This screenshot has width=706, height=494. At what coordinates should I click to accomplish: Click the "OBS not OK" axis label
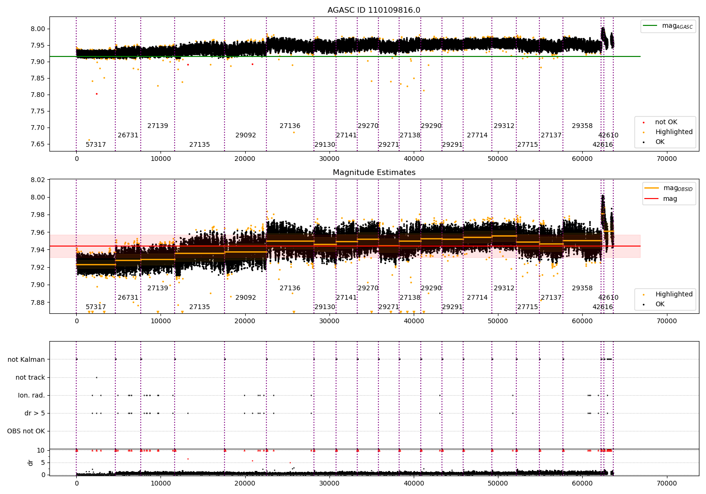(26, 431)
